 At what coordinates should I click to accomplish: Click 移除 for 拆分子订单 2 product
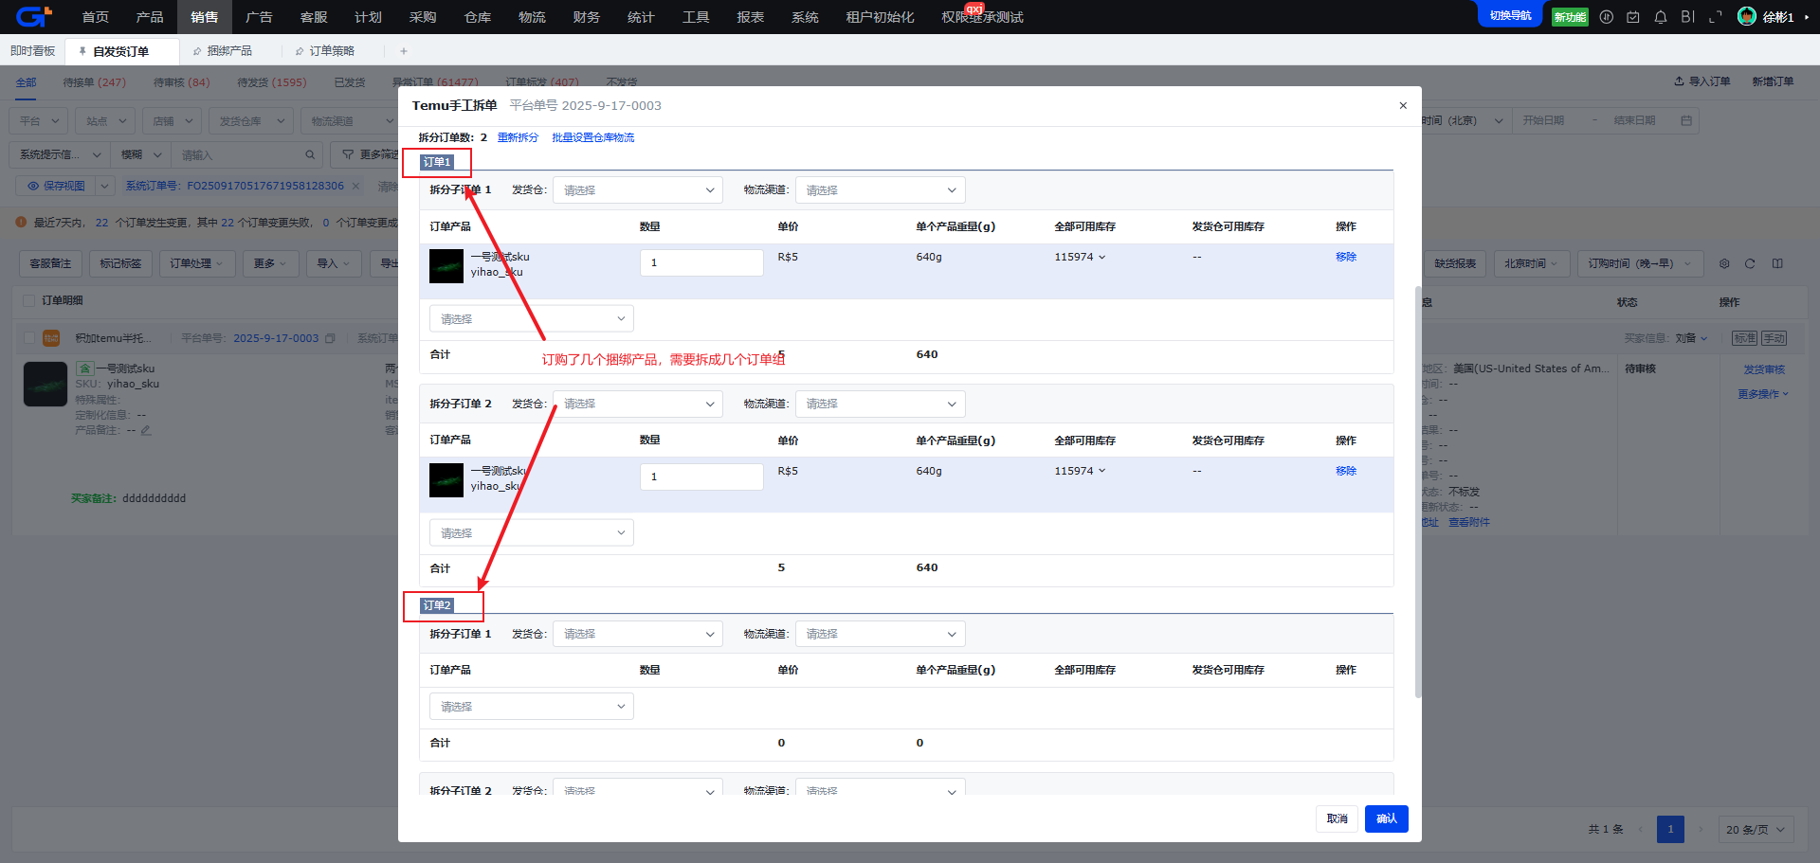coord(1345,471)
